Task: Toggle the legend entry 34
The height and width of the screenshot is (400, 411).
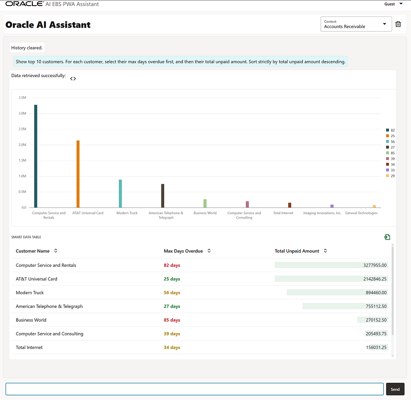Action: 390,164
